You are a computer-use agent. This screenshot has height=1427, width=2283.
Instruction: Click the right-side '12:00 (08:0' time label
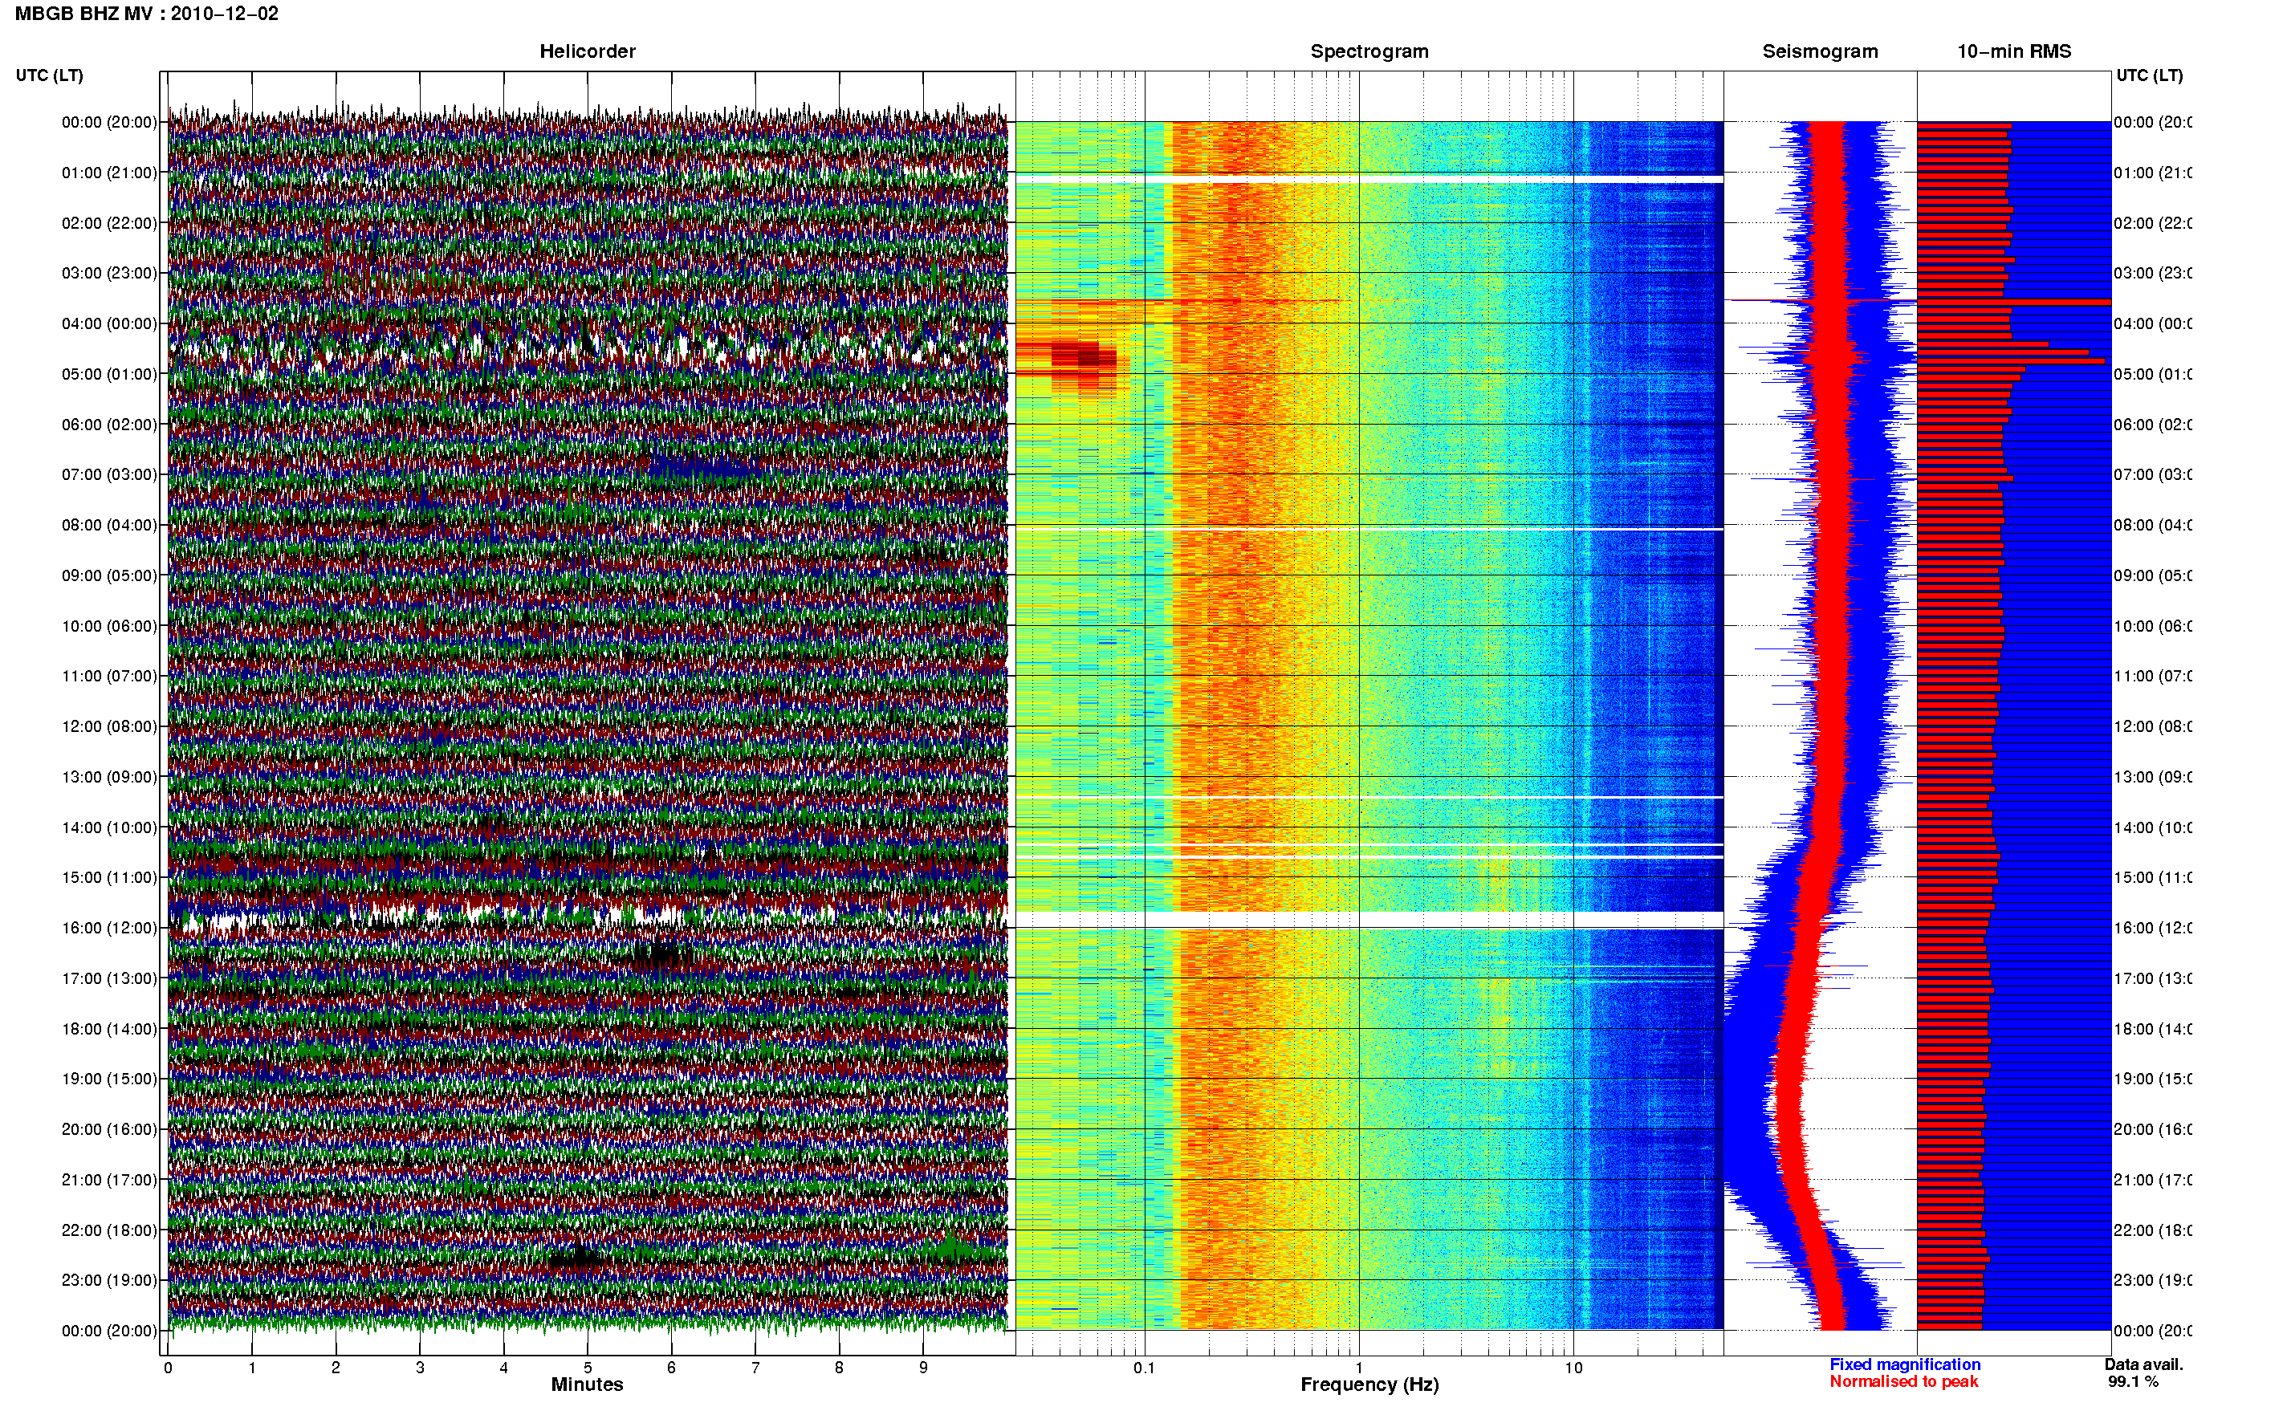click(x=2153, y=726)
